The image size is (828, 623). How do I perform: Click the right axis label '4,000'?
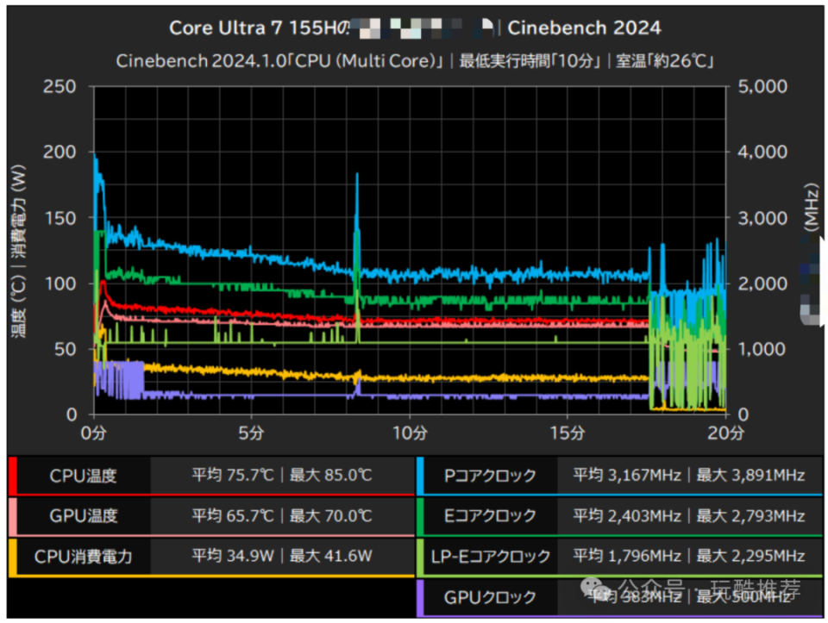762,152
